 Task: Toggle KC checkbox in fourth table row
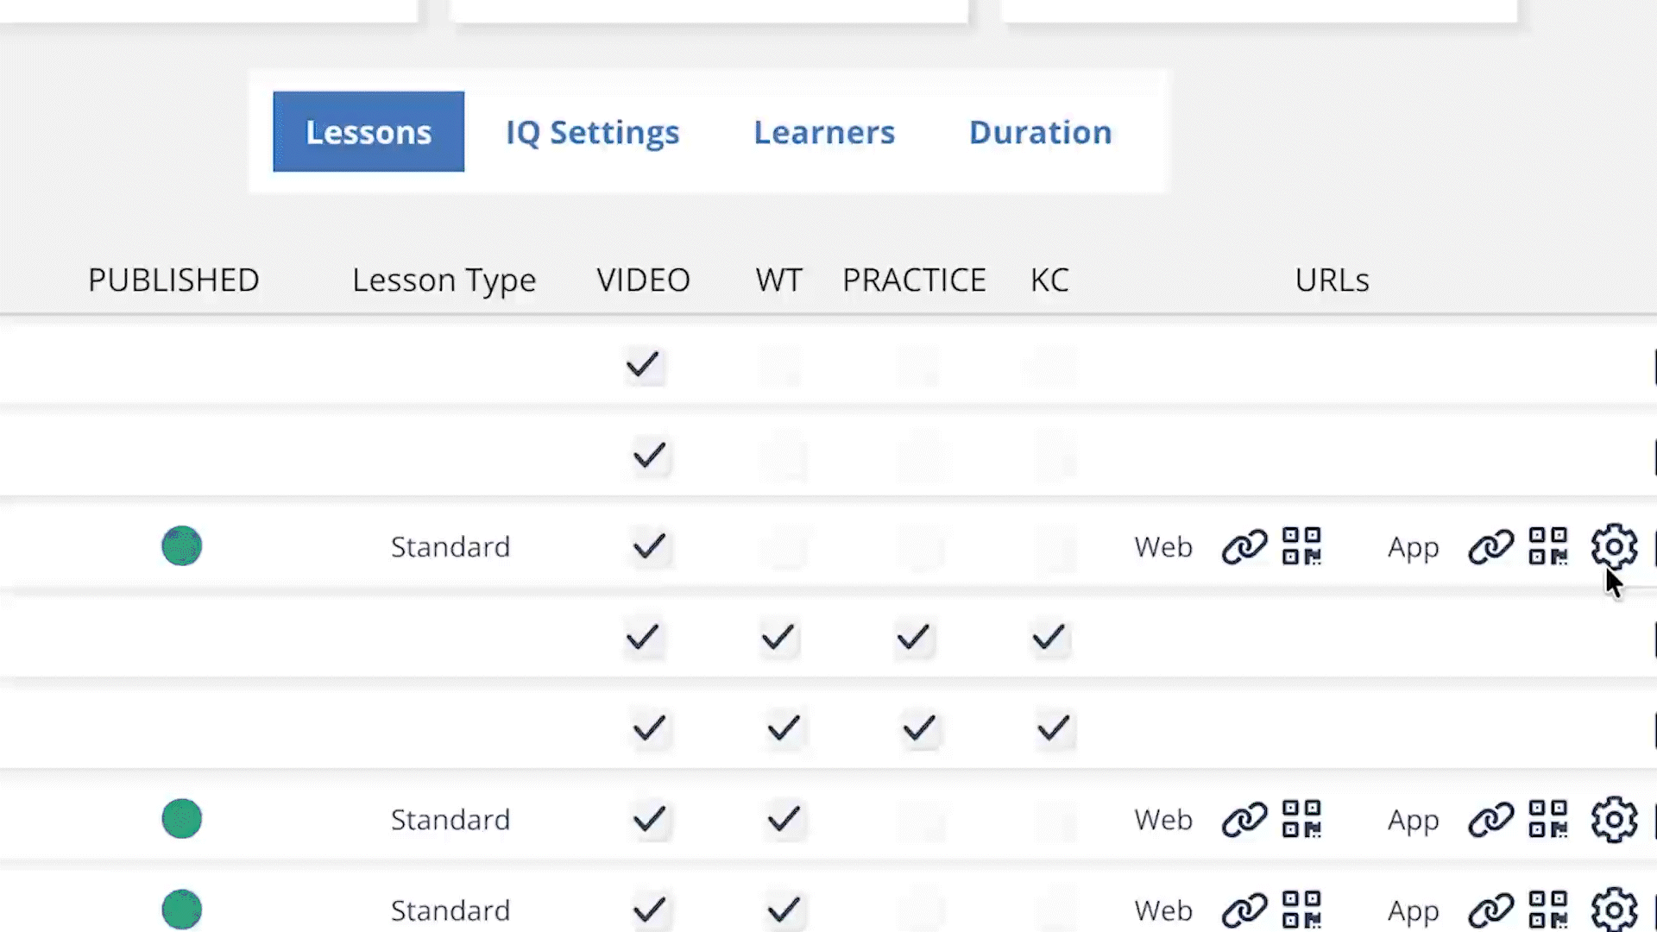pos(1049,639)
